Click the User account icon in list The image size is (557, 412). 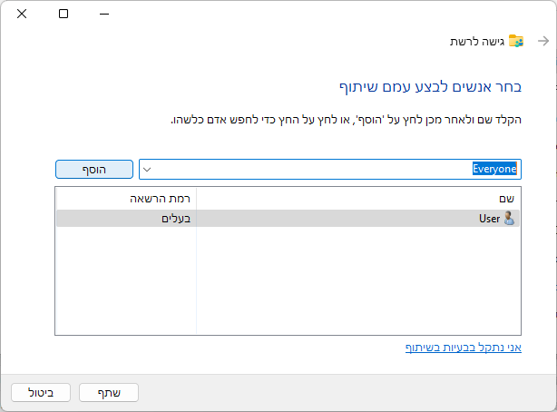(x=509, y=219)
